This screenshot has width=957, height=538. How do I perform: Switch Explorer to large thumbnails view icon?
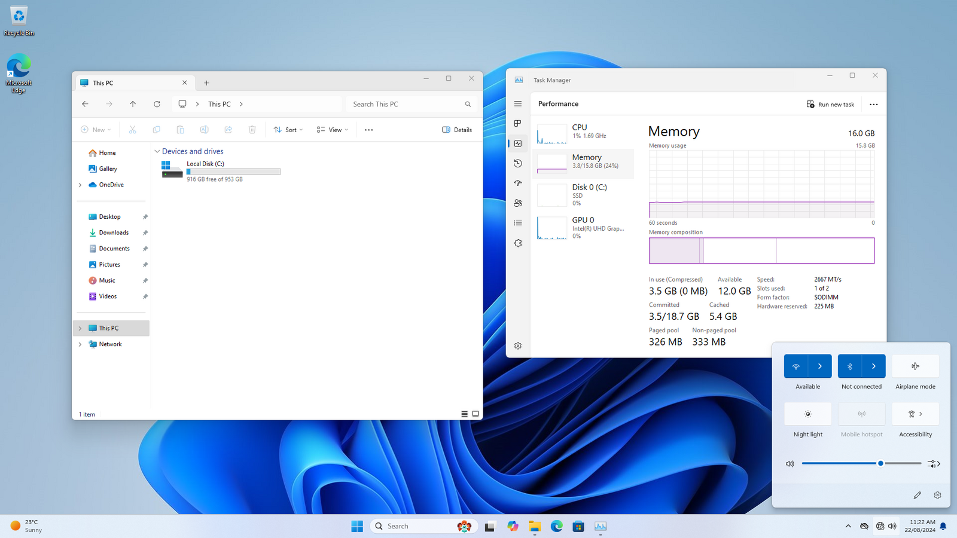[x=476, y=414]
